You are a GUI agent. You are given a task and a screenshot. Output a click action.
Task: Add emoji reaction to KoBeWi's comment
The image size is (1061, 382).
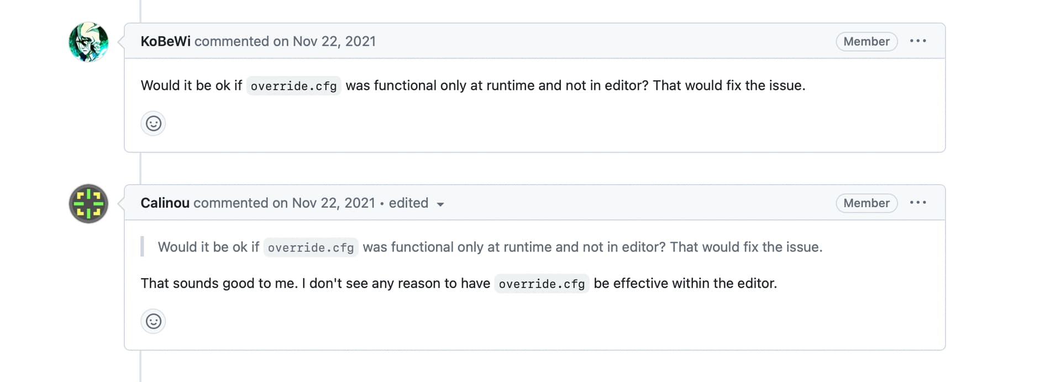pyautogui.click(x=153, y=123)
